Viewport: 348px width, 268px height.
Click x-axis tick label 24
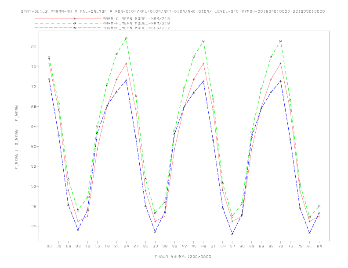(x=126, y=246)
